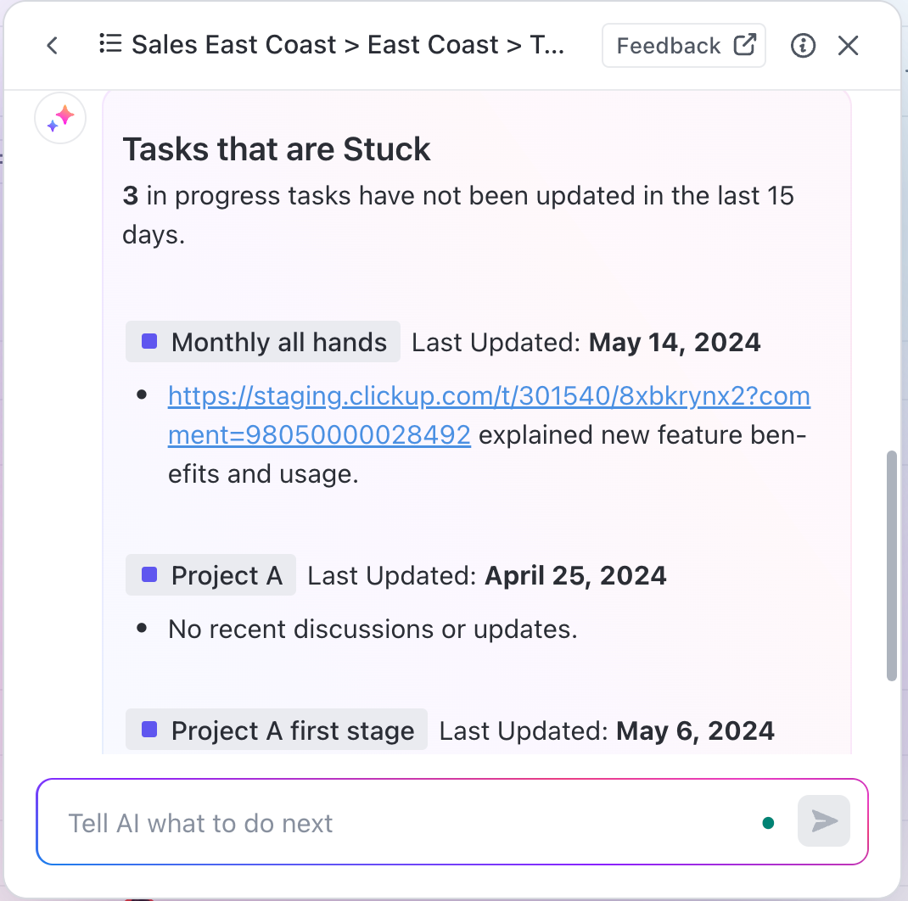Open the Feedback button
The width and height of the screenshot is (908, 901).
pyautogui.click(x=683, y=45)
